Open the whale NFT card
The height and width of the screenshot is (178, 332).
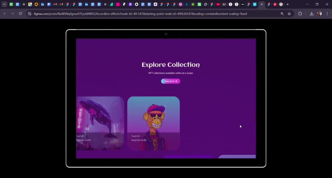(x=100, y=123)
